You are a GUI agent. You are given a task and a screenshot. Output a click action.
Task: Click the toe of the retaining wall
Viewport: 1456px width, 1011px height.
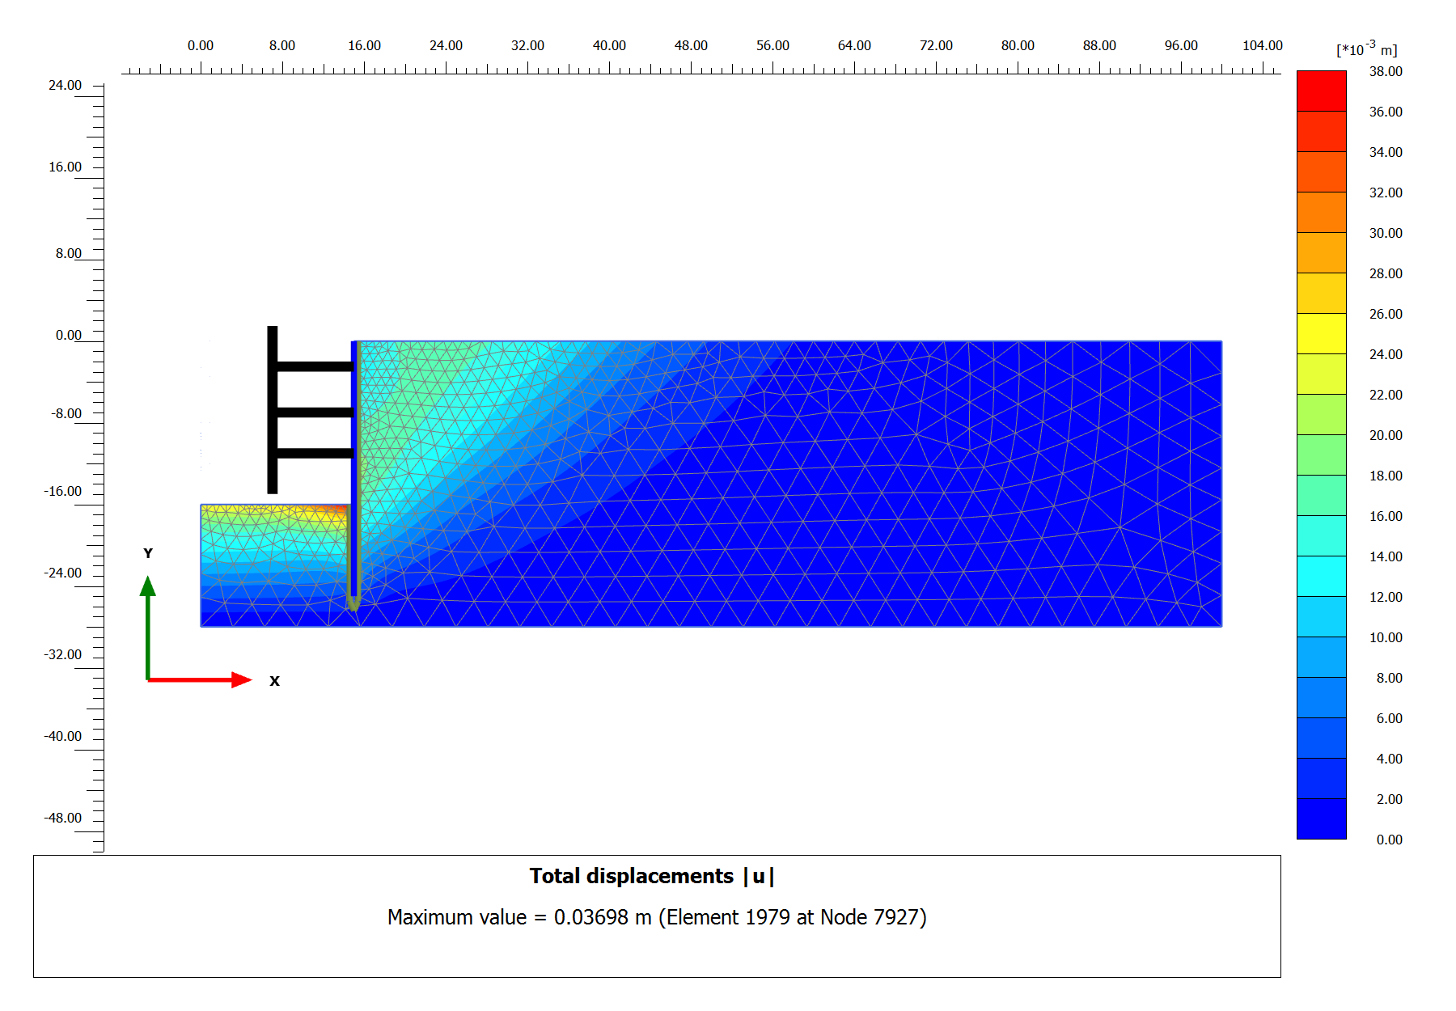pos(353,603)
